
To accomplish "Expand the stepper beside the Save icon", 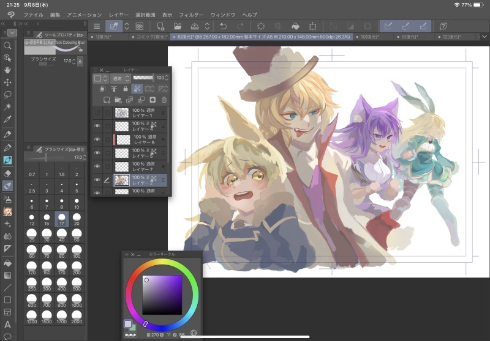I will (207, 26).
